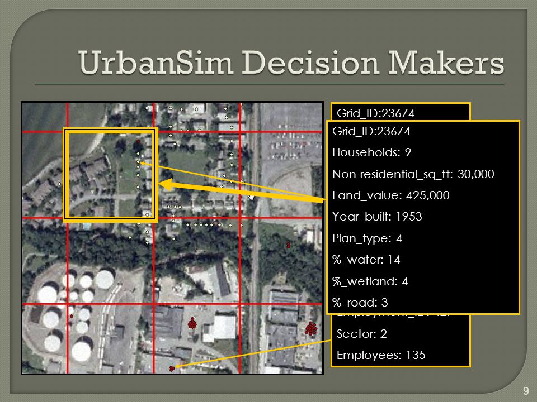Screen dimensions: 537x402
Task: Click the Plan_type: 4 entry
Action: (x=367, y=238)
